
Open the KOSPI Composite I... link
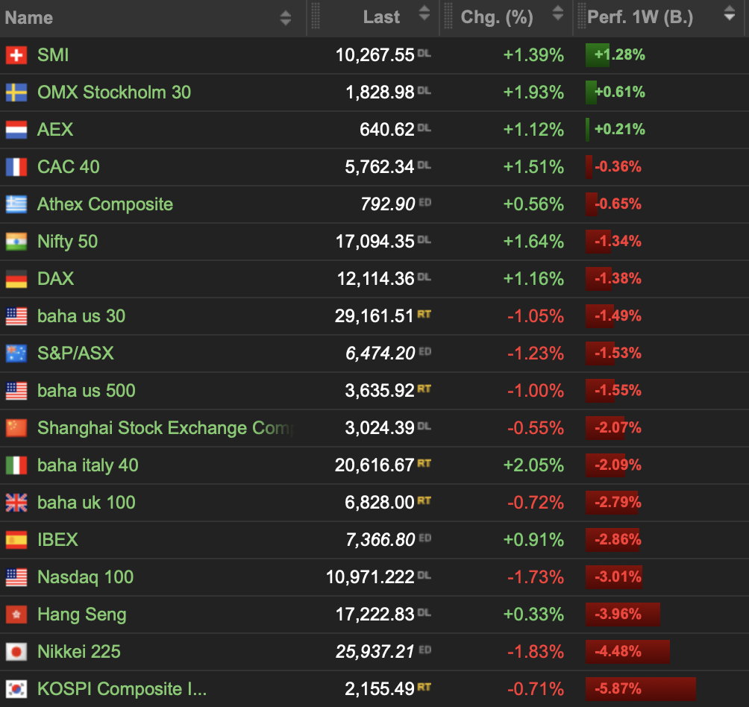click(122, 689)
